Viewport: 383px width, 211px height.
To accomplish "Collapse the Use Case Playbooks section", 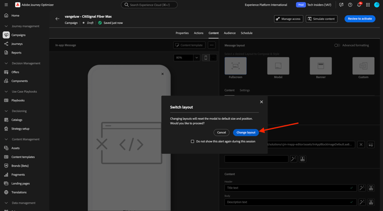I will [6, 92].
